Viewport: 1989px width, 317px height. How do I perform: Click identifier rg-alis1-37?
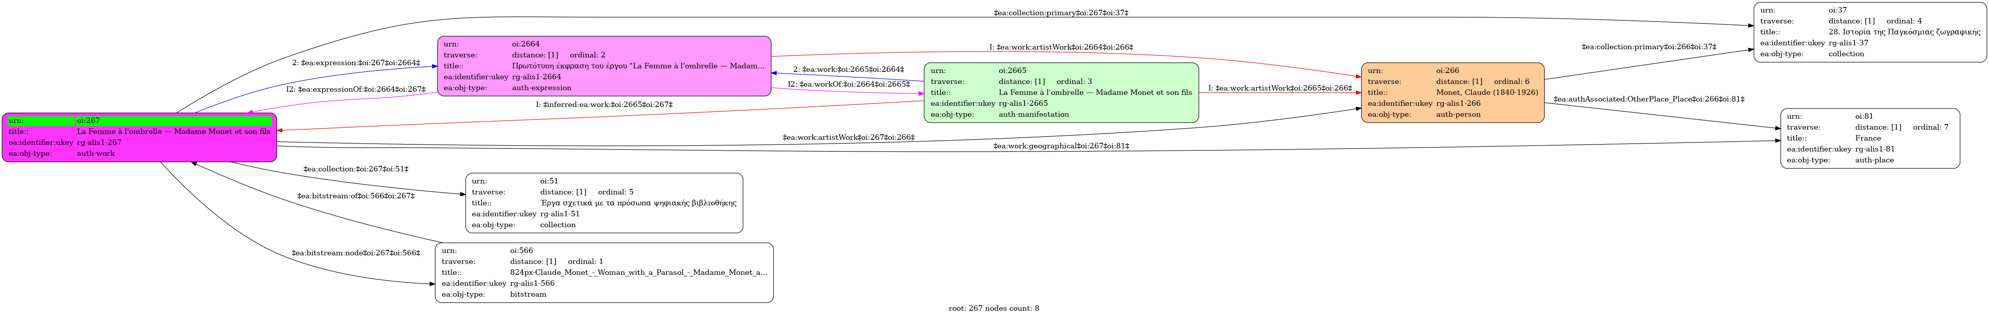tap(1849, 43)
